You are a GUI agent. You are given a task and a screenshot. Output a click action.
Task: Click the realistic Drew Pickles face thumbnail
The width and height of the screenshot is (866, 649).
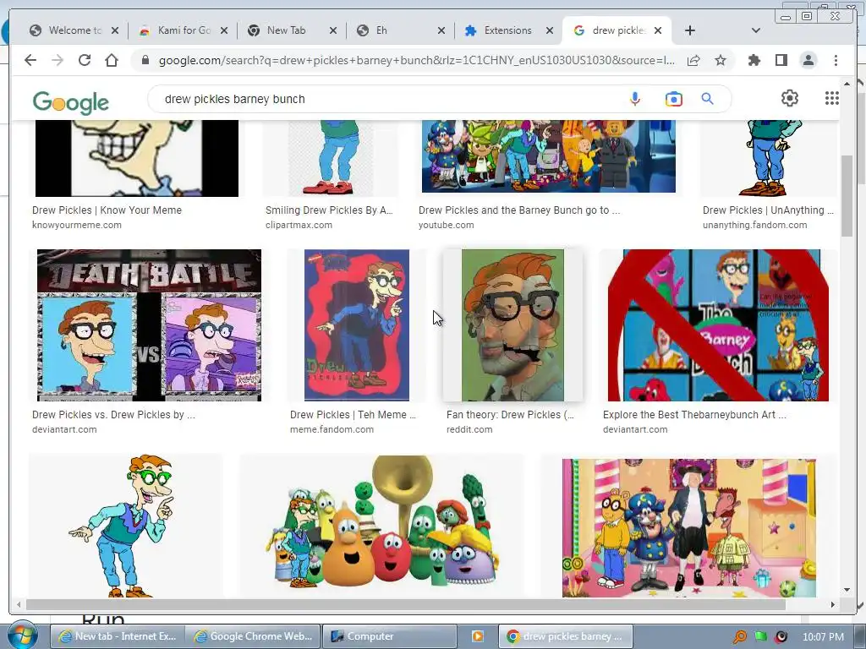pos(512,325)
